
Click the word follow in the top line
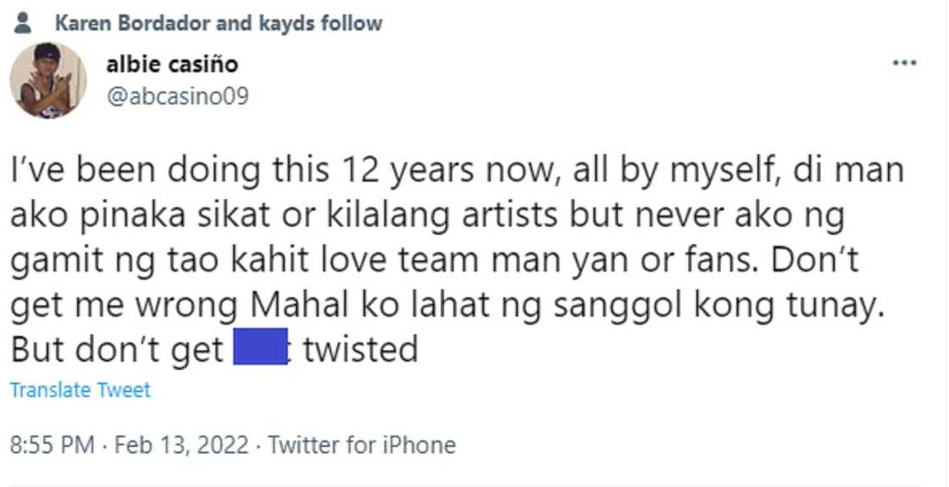pyautogui.click(x=351, y=23)
